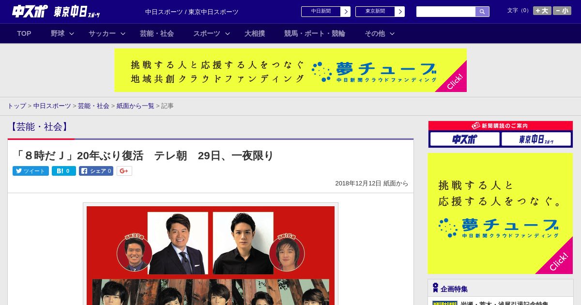Open the 東京新聞 link button
This screenshot has height=305, width=581.
click(375, 12)
